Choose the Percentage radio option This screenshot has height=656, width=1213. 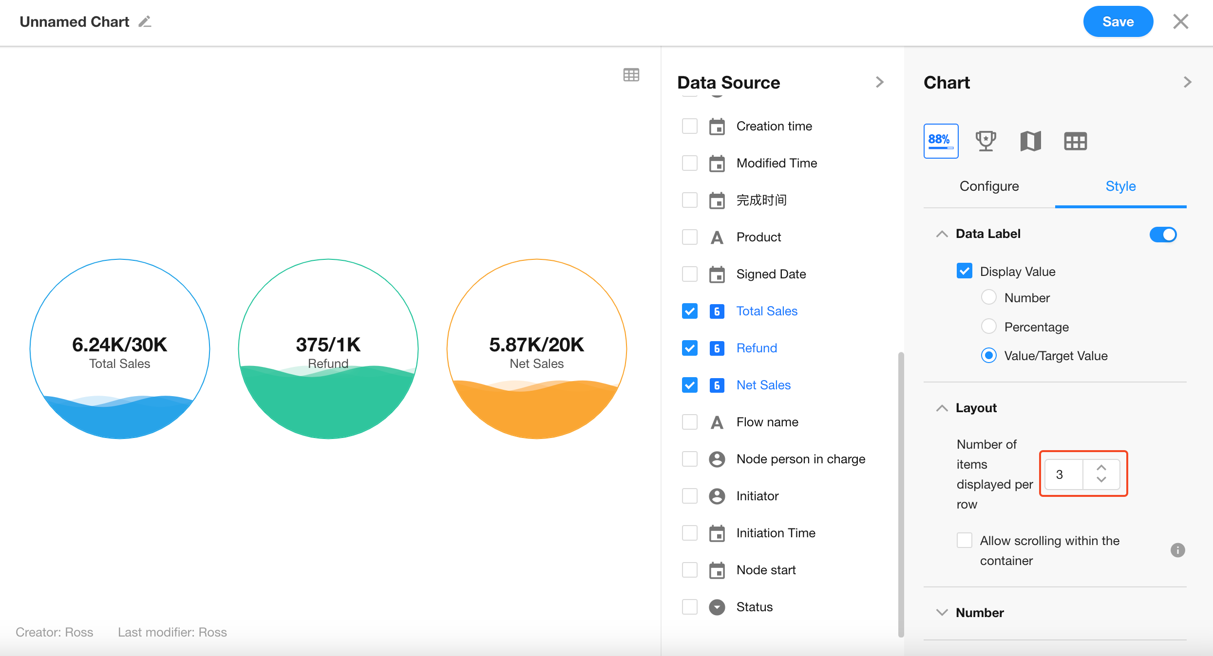pyautogui.click(x=988, y=327)
